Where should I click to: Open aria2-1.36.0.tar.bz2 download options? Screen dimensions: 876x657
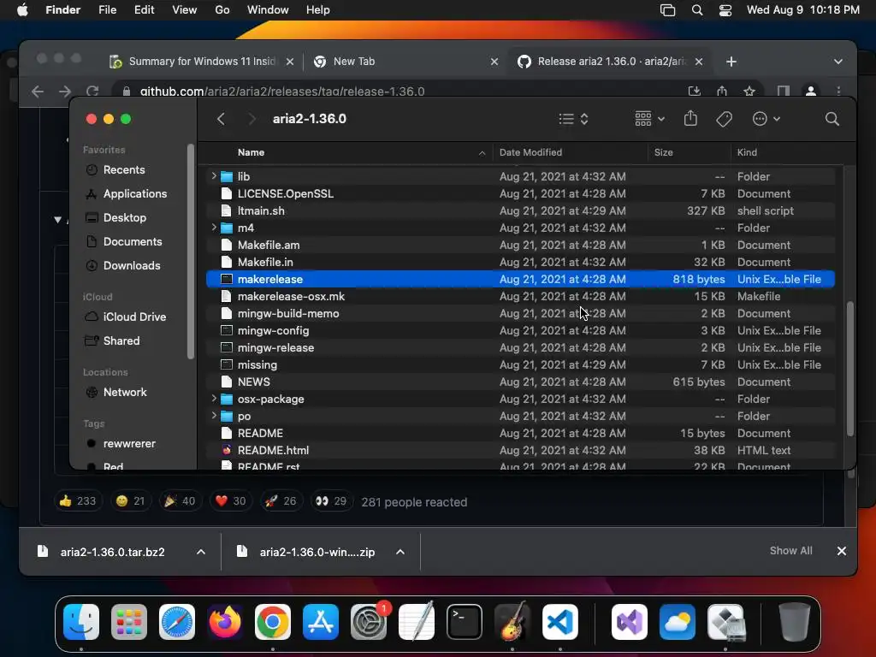click(x=201, y=552)
